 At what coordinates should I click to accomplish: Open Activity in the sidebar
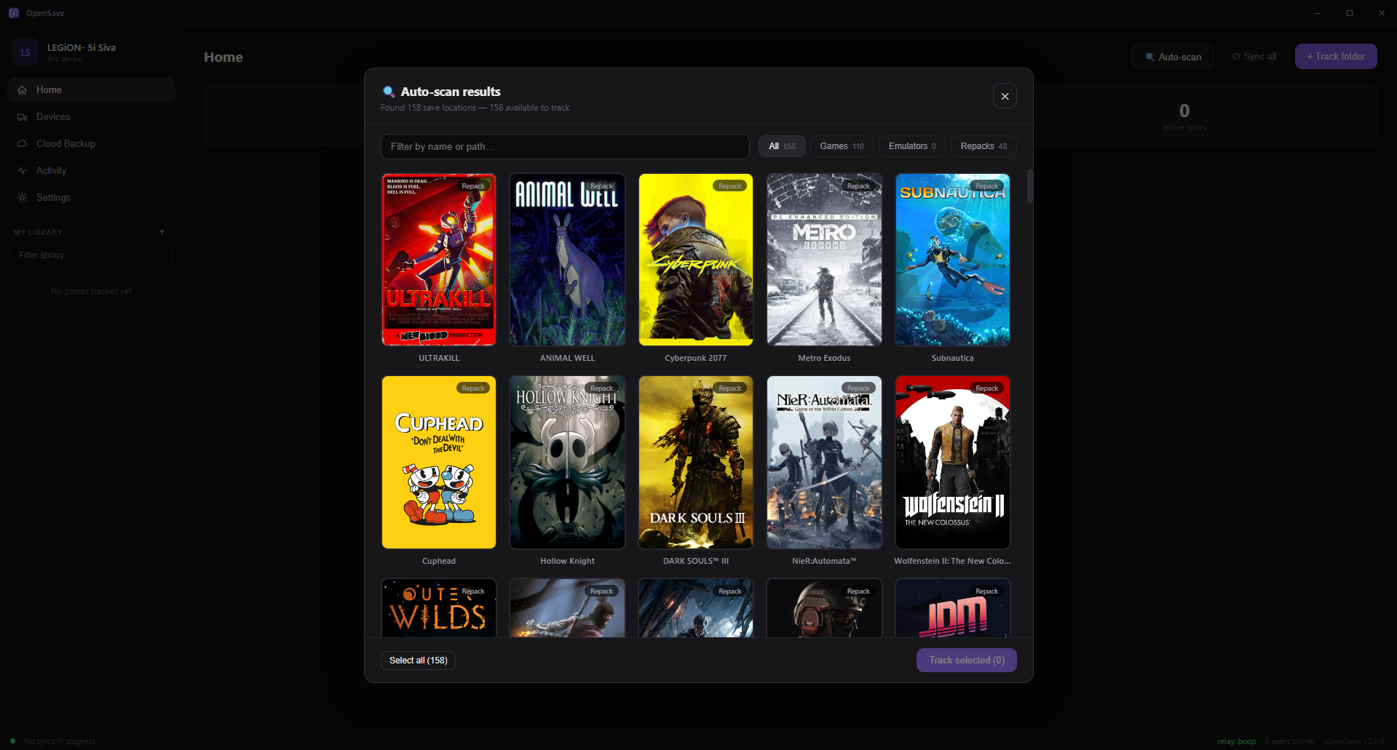[x=91, y=171]
